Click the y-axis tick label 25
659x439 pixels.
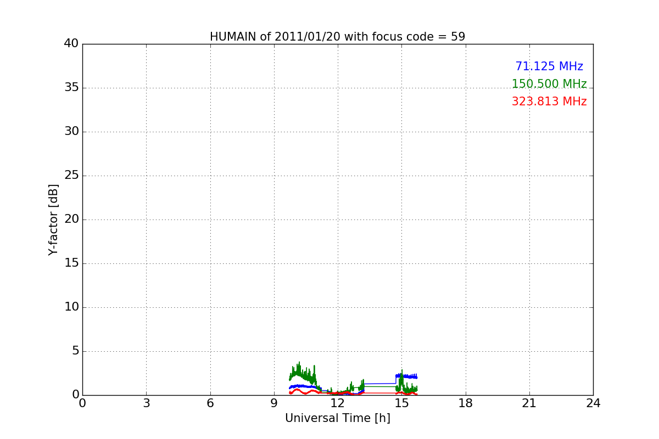[x=71, y=176]
